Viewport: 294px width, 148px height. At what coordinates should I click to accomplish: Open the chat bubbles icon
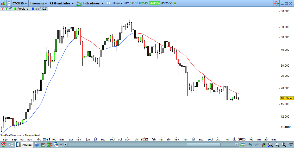tap(37, 145)
